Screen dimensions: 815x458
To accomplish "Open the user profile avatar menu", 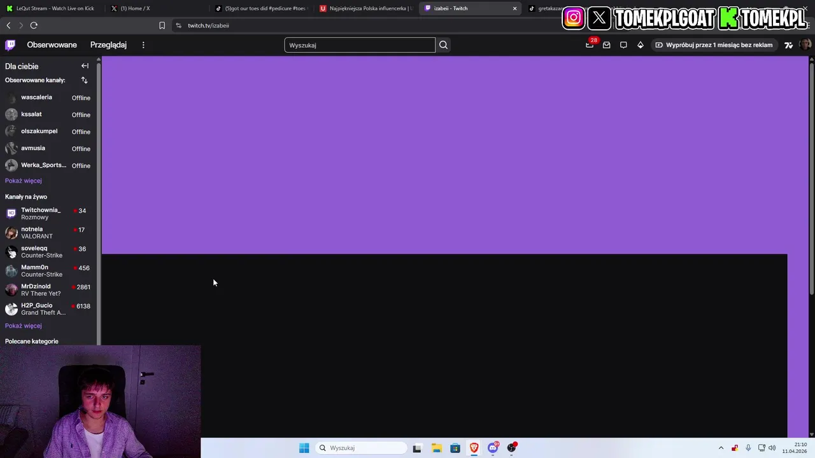I will point(805,45).
